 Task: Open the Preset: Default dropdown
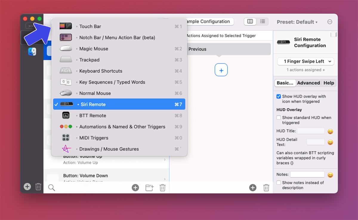[x=297, y=22]
